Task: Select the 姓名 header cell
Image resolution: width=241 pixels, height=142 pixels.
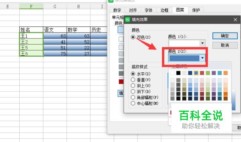Action: pos(31,30)
